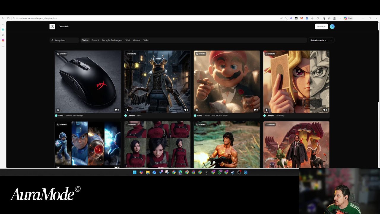Screen dimensions: 380x214
Task: Click the Descobrir header link
Action: pyautogui.click(x=64, y=26)
